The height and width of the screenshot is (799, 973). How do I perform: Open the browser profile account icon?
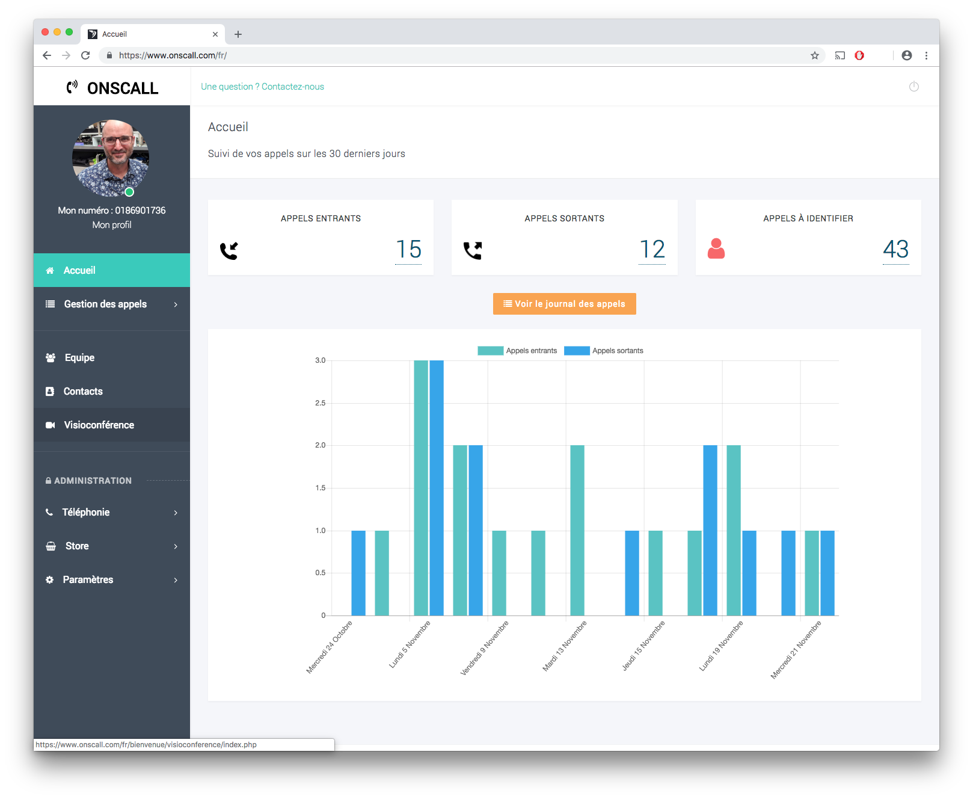point(907,55)
